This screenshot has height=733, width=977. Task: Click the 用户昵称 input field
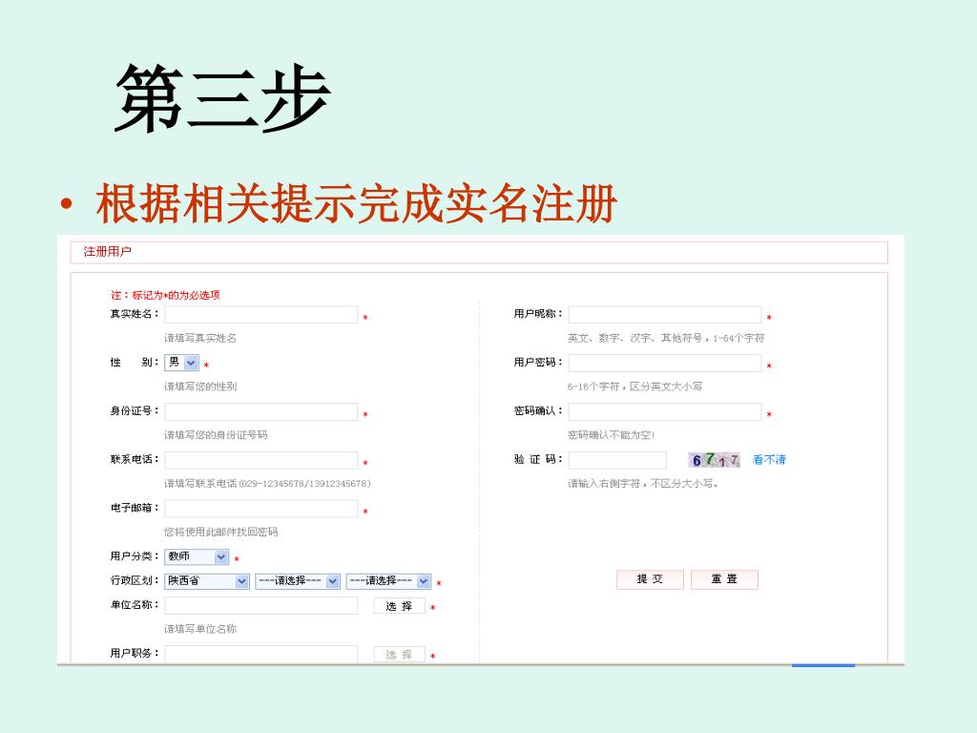[x=664, y=315]
